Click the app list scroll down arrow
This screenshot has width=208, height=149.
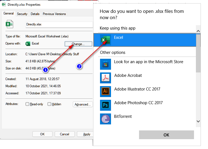click(198, 121)
